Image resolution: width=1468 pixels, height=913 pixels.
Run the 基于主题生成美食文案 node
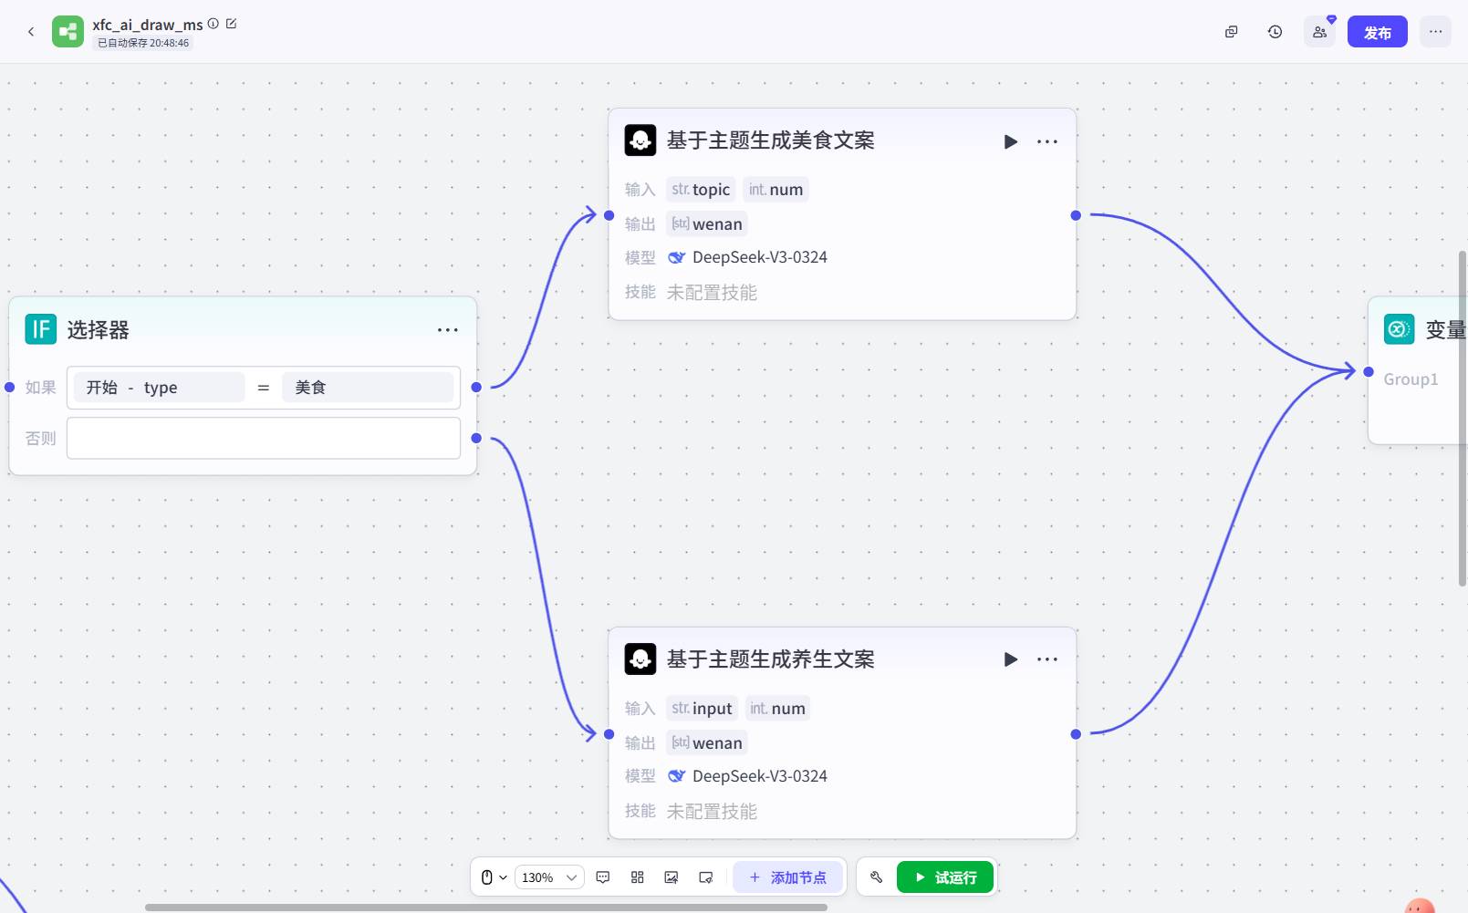coord(1011,141)
